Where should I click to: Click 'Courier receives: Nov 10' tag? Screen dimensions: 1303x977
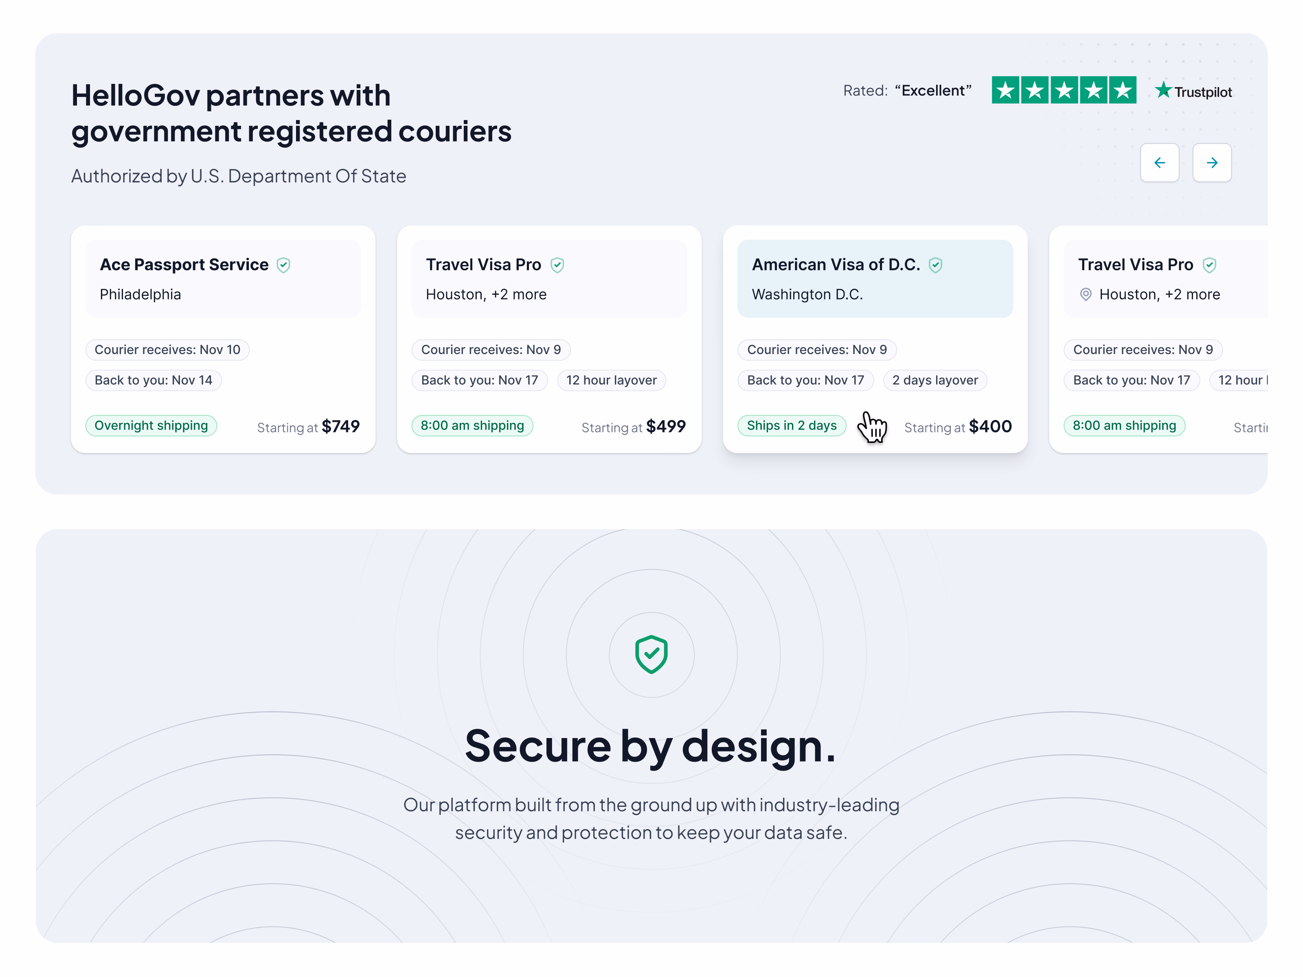tap(167, 350)
